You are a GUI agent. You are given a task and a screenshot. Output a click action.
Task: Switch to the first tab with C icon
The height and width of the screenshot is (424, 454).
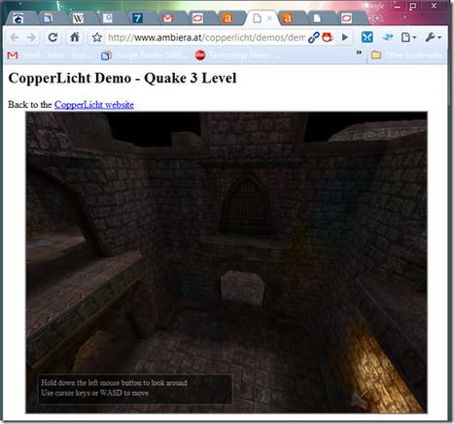[x=19, y=18]
